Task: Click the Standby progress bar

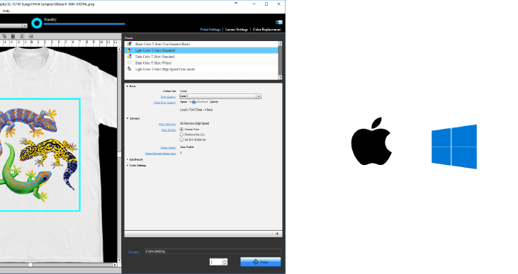Action: pyautogui.click(x=84, y=24)
